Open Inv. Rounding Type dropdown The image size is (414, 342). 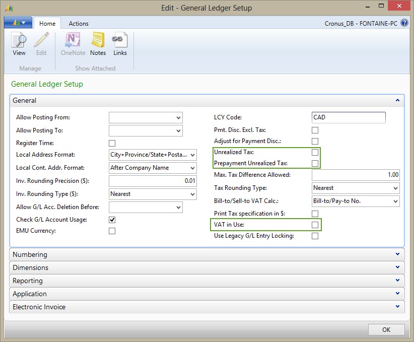tap(193, 194)
